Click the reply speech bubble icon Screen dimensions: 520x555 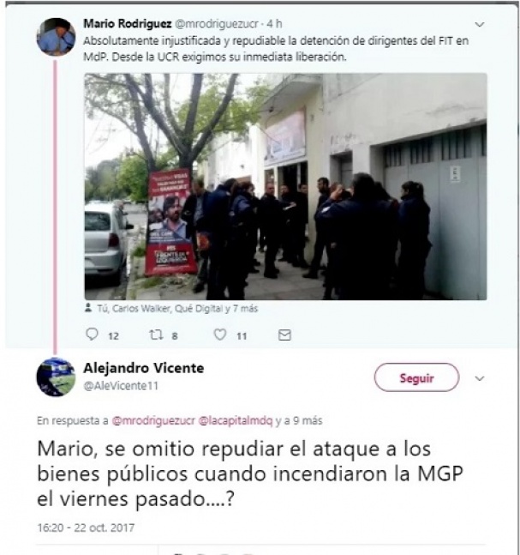coord(92,335)
